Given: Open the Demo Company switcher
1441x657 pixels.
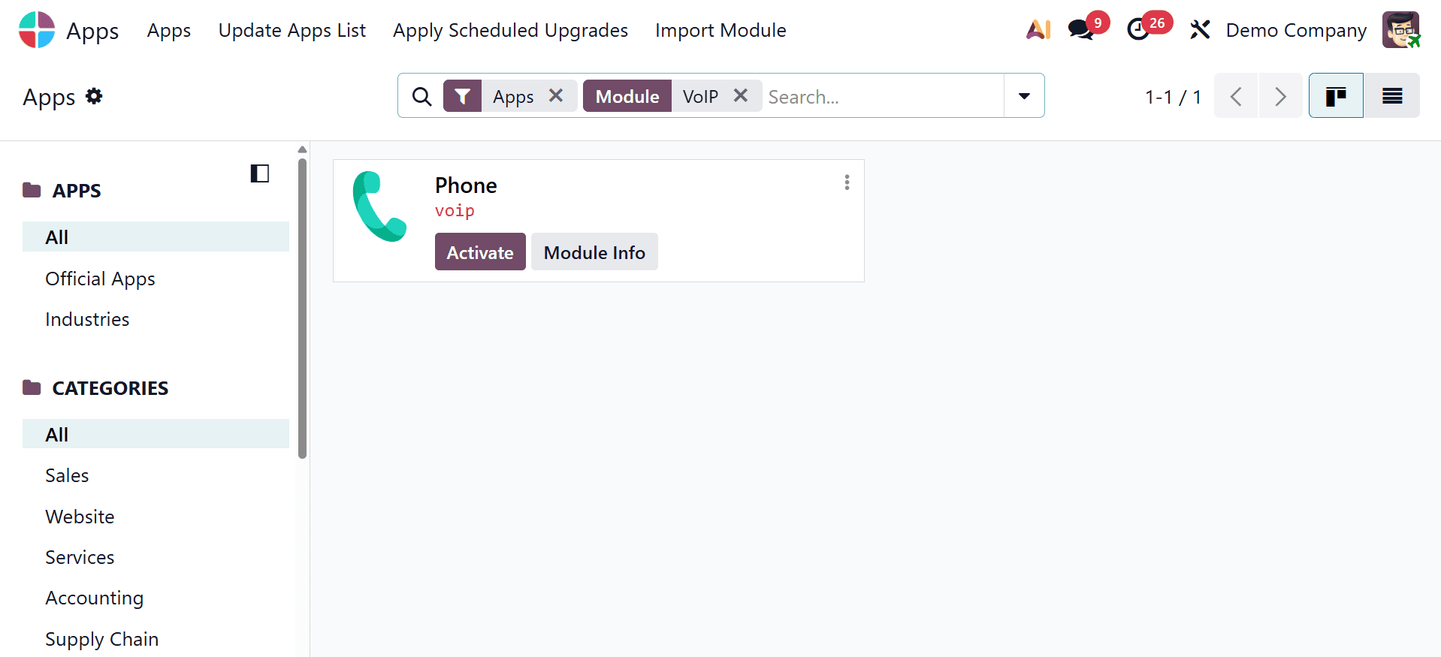Looking at the screenshot, I should 1296,30.
